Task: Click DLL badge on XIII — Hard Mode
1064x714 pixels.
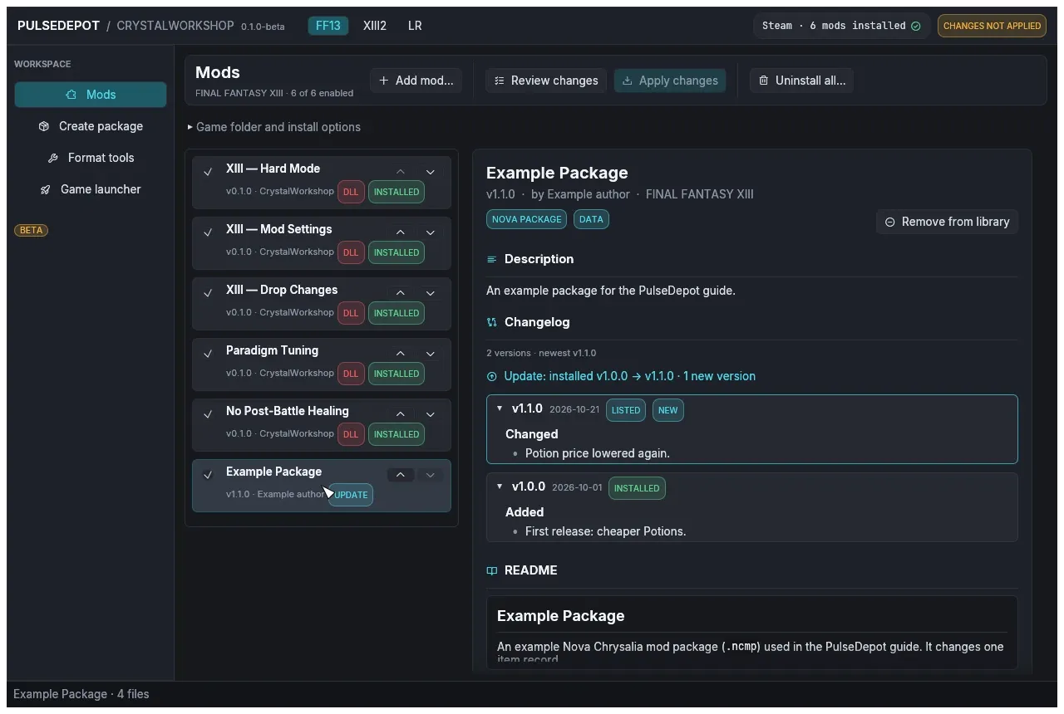Action: tap(351, 192)
